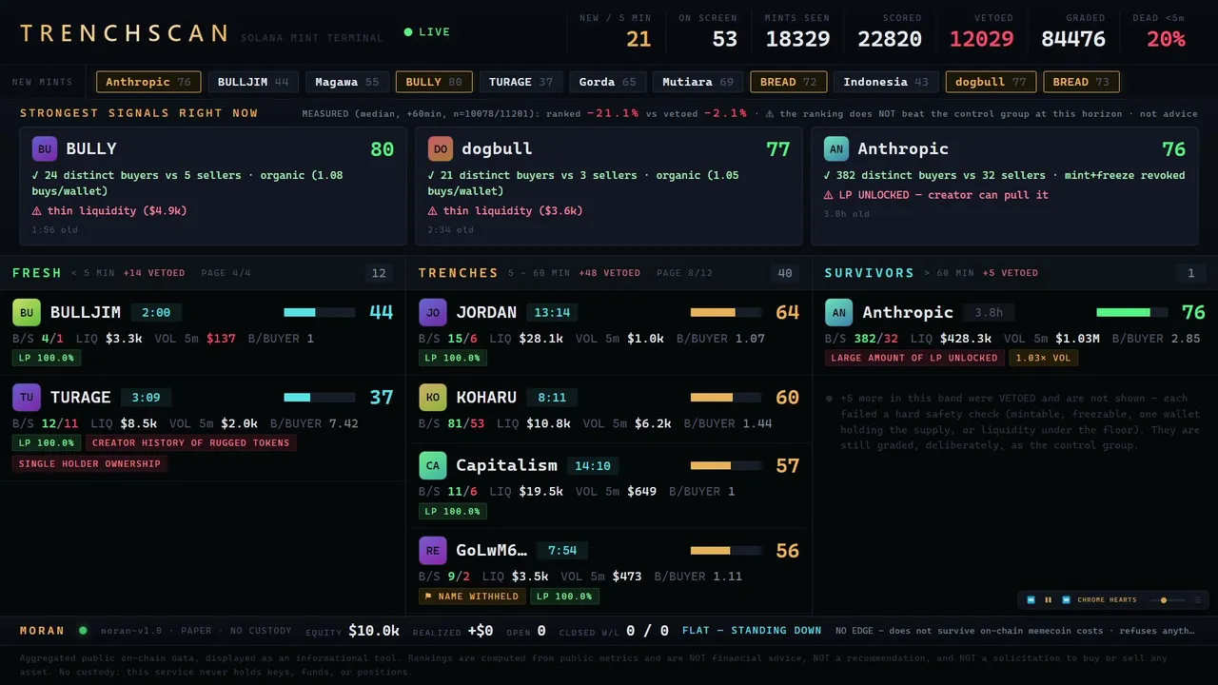Click the FRESH column heading

pyautogui.click(x=37, y=273)
